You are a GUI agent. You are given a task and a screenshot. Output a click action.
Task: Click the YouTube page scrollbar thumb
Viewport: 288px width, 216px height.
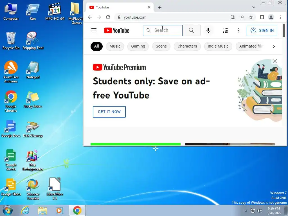click(284, 30)
